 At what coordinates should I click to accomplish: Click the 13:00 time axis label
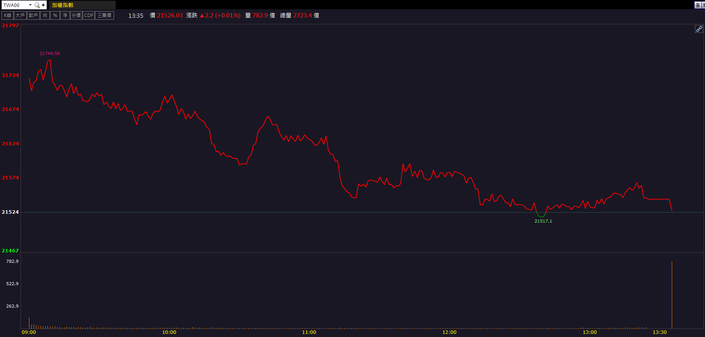click(x=590, y=332)
